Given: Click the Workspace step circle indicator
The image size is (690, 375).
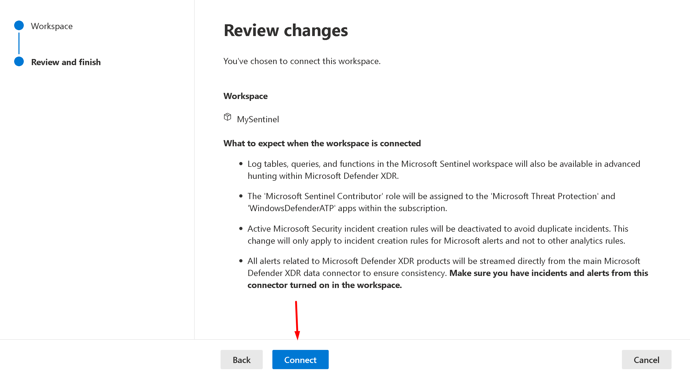Looking at the screenshot, I should (x=19, y=25).
